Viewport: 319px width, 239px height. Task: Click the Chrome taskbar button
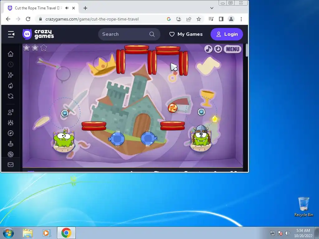pyautogui.click(x=66, y=233)
